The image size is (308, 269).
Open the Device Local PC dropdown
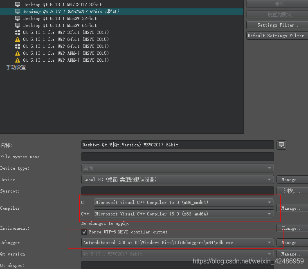(178, 179)
